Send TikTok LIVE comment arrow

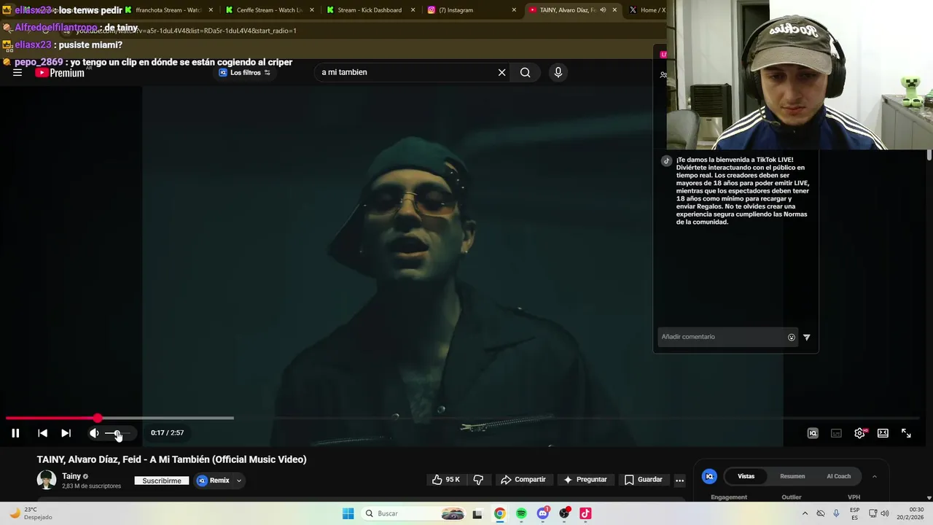coord(807,337)
